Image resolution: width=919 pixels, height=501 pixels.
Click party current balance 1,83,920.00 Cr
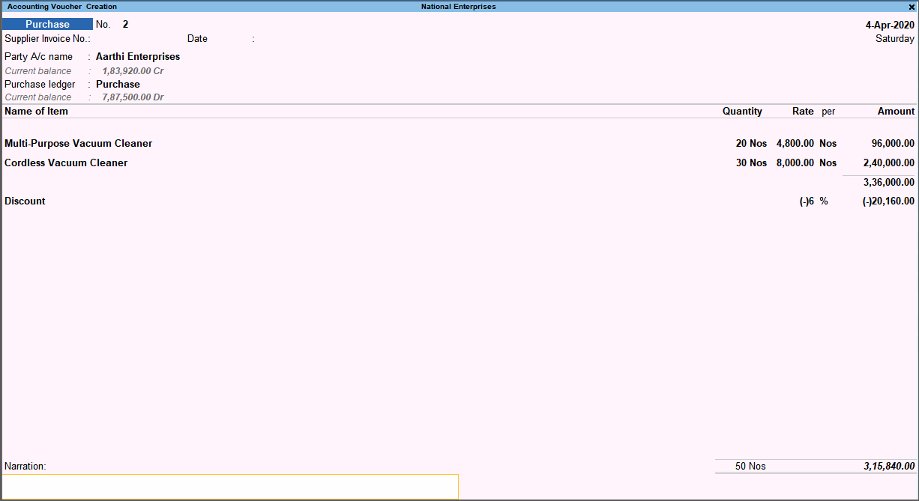coord(133,70)
